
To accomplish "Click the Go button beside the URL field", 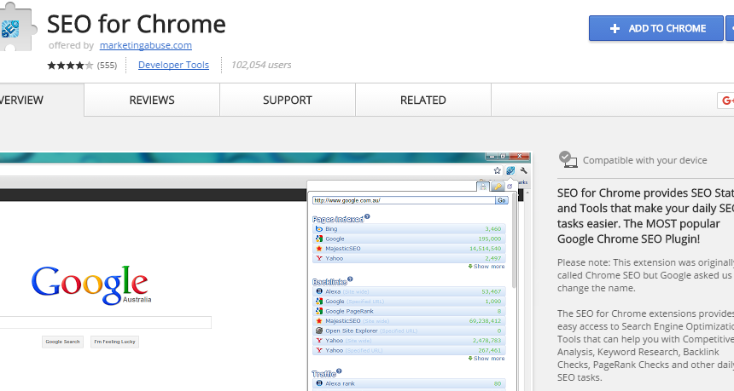I will [502, 200].
